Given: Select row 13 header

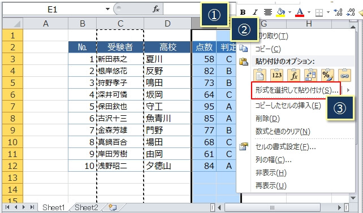Looking at the screenshot, I should pos(13,177).
